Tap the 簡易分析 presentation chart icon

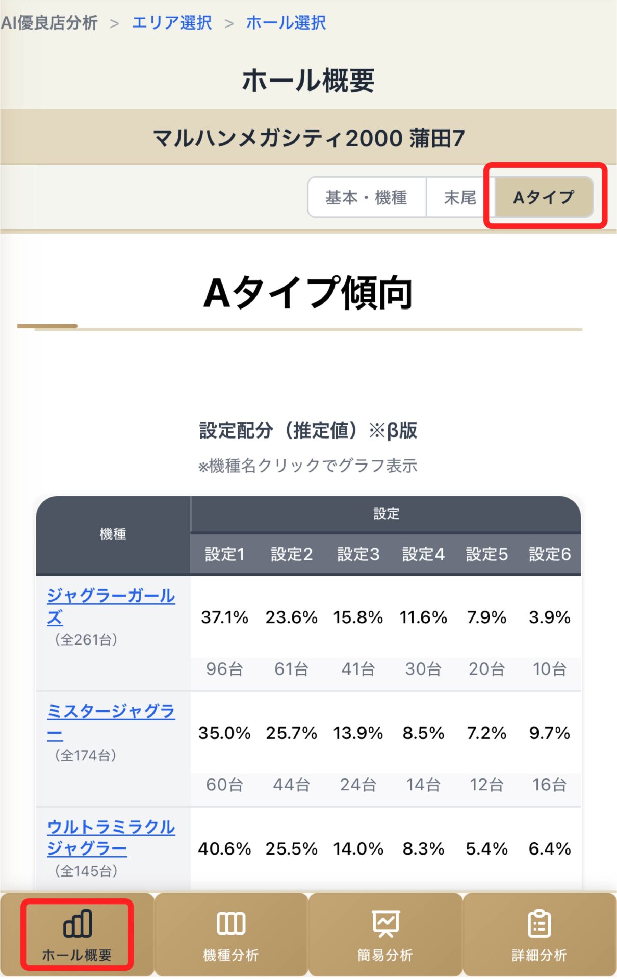(385, 923)
